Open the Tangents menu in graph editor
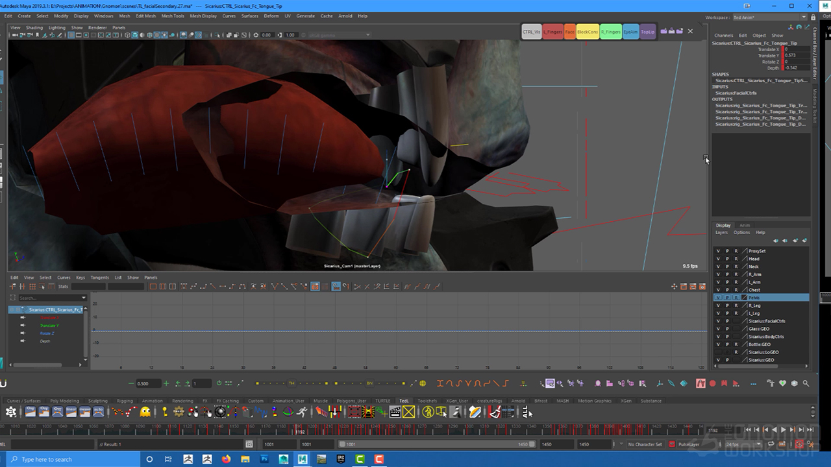The image size is (831, 467). point(99,278)
